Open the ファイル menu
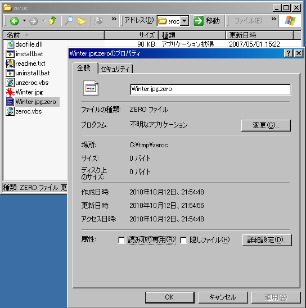The image size is (306, 308). click(249, 20)
